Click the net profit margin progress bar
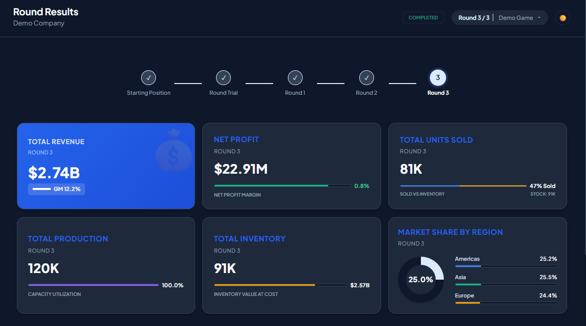Screen dimensions: 586x326 click(282, 186)
